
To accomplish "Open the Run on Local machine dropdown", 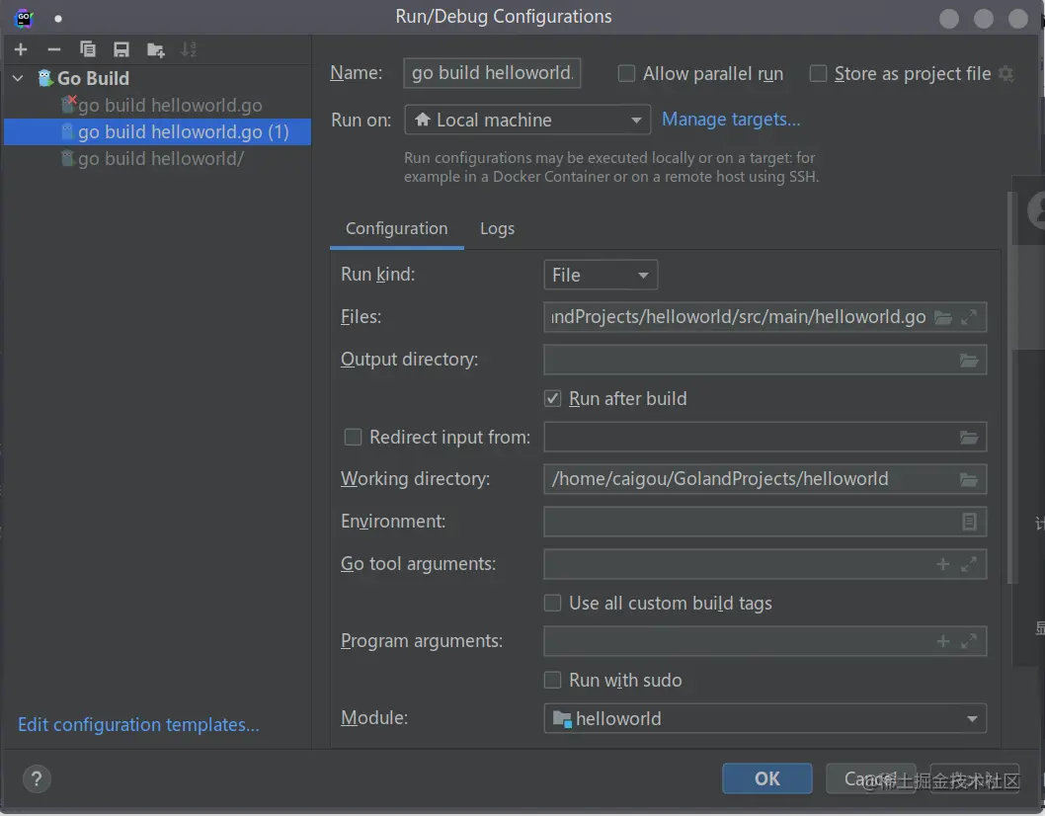I will point(527,120).
